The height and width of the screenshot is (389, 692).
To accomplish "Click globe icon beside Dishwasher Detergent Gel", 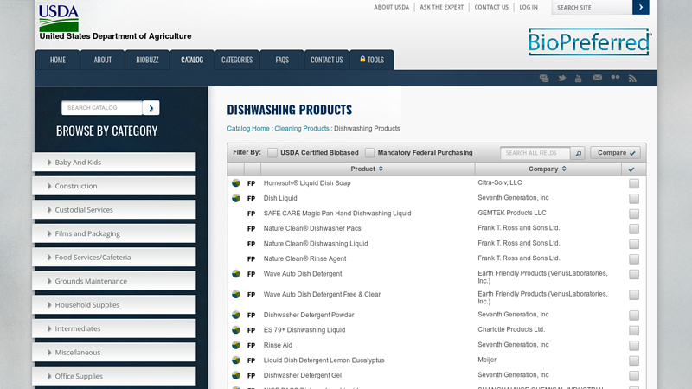I will [236, 375].
